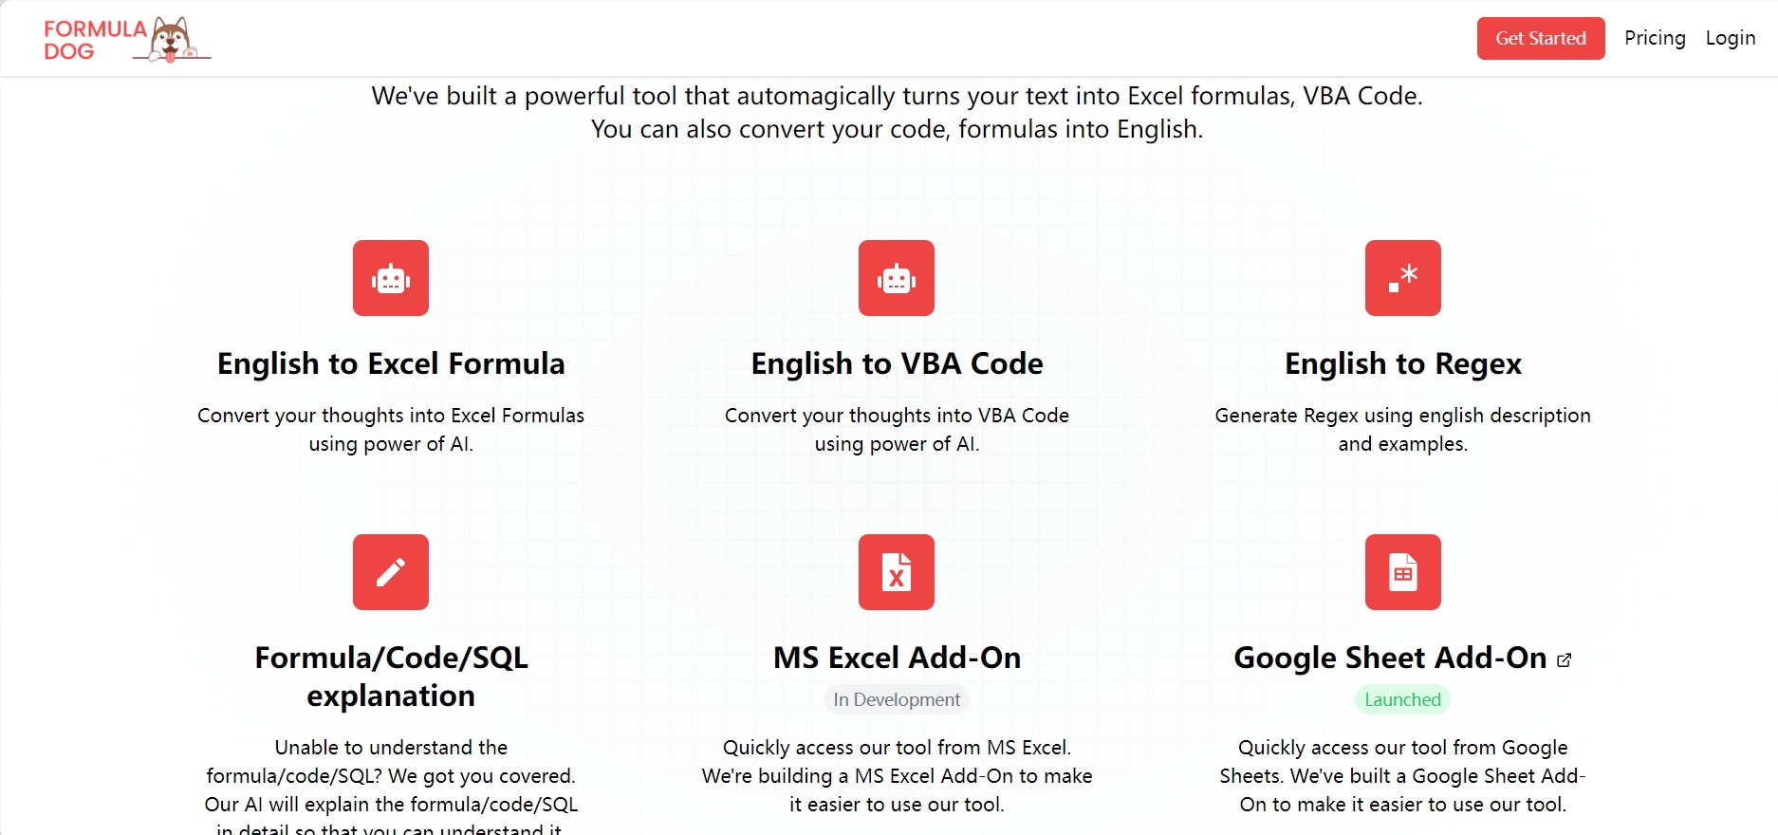Click the English to VBA Code robot icon
The width and height of the screenshot is (1778, 835).
[897, 278]
